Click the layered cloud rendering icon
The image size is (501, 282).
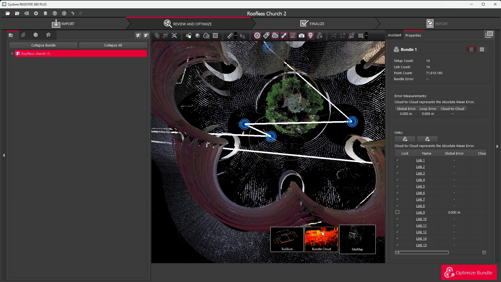pos(206,36)
